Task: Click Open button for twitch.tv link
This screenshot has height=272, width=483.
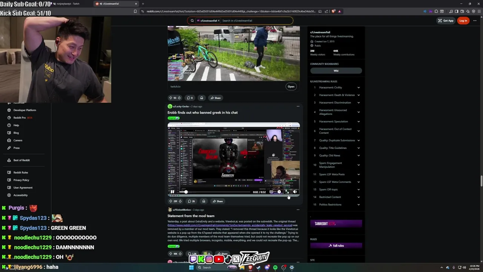Action: pos(291,87)
